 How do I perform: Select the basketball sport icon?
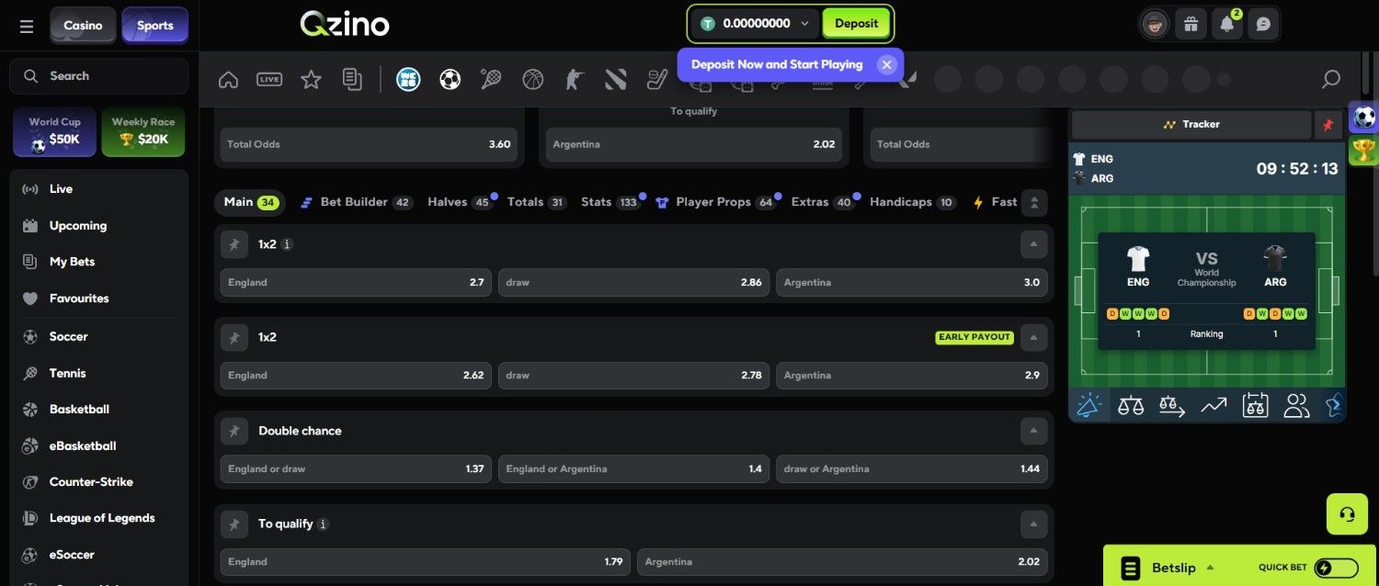pos(533,80)
